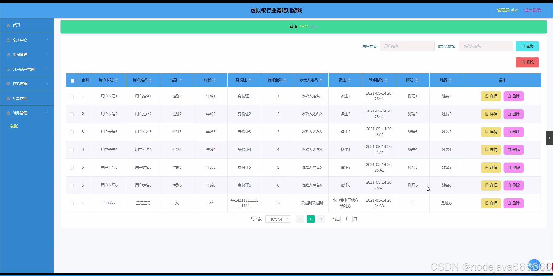
Task: Click the icon beside 转账管理
Action: click(8, 113)
